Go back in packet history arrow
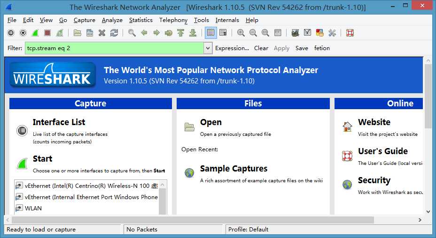The image size is (436, 238). pos(144,33)
